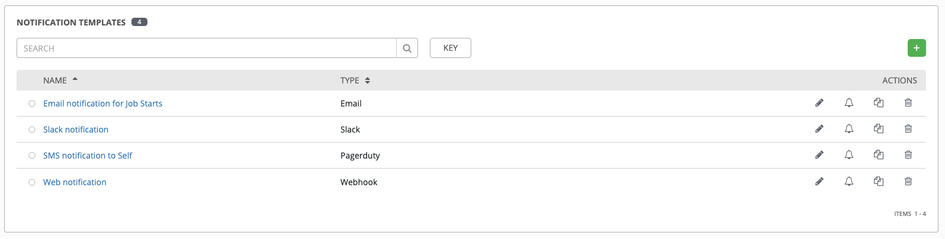Viewport: 945px width, 239px height.
Task: Open the SMS notification to Self link
Action: (88, 156)
